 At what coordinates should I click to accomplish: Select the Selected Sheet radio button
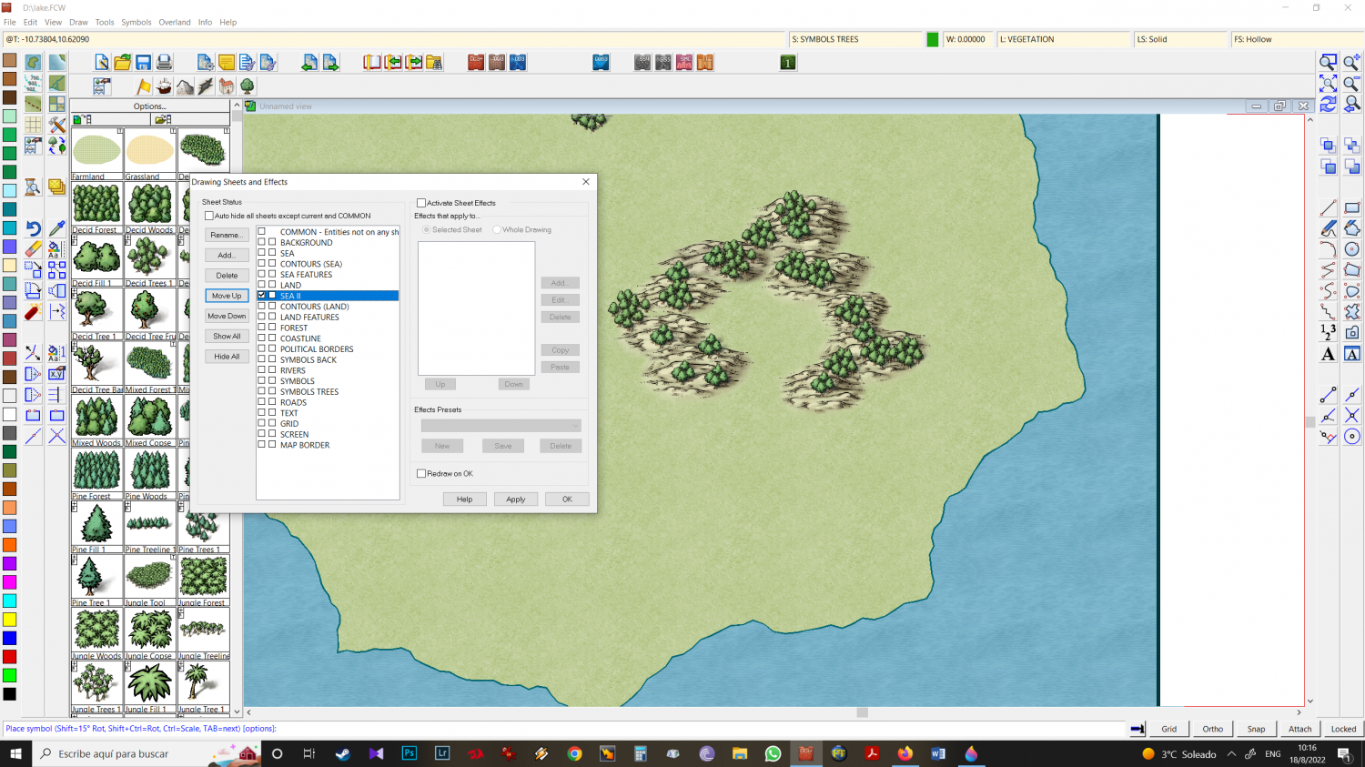coord(427,229)
